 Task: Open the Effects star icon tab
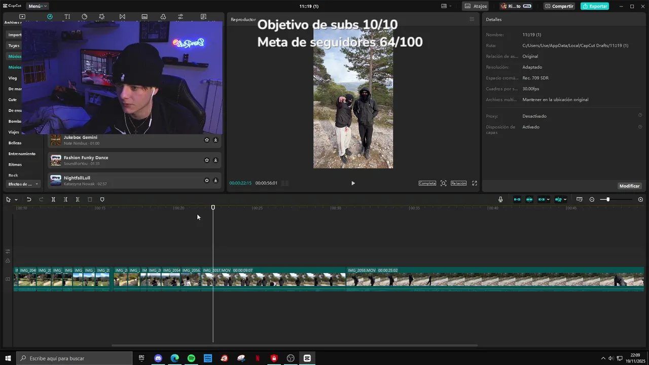coord(102,17)
